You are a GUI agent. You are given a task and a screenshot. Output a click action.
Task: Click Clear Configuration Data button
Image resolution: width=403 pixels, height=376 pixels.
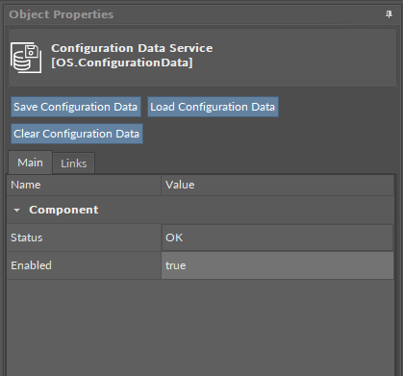point(77,134)
